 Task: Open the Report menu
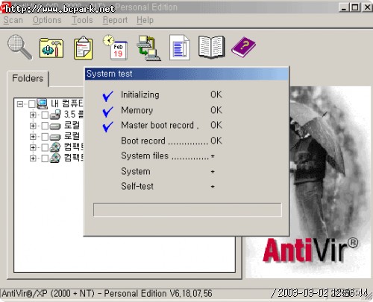click(115, 20)
